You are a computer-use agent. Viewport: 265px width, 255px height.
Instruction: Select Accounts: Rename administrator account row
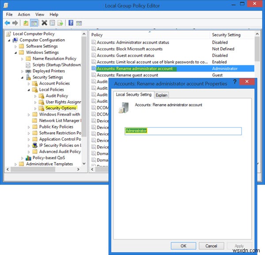tap(173, 68)
